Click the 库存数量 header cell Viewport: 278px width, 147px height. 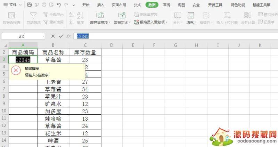point(85,52)
